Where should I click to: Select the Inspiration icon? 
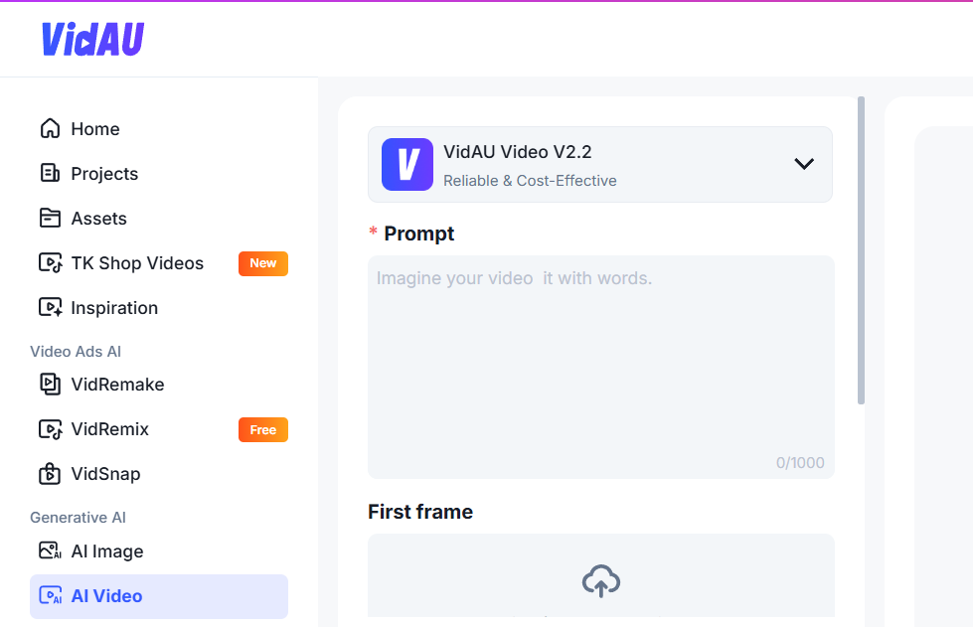pyautogui.click(x=51, y=307)
